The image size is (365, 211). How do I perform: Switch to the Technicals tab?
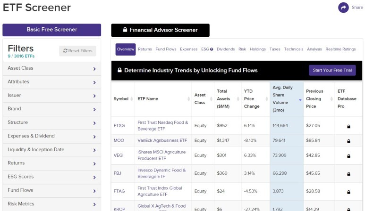click(x=294, y=49)
